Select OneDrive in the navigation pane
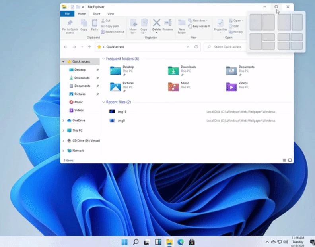Viewport: 315px width, 247px height. click(x=78, y=120)
